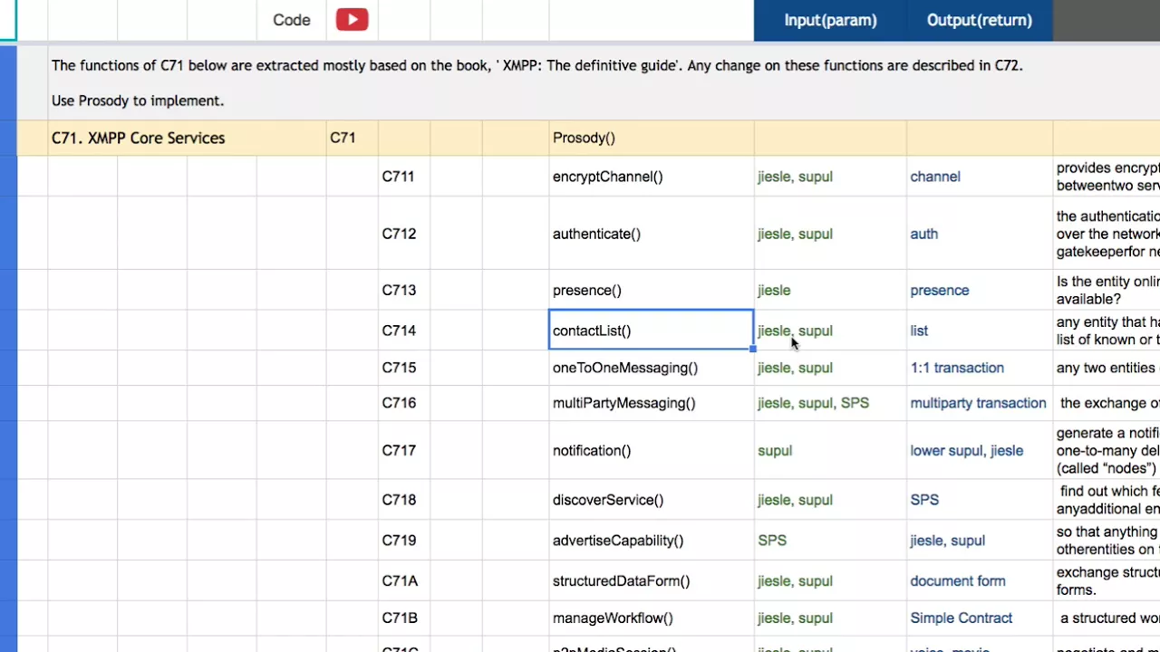Select the 'Use Prosody to implement.' text
The width and height of the screenshot is (1160, 652).
138,101
